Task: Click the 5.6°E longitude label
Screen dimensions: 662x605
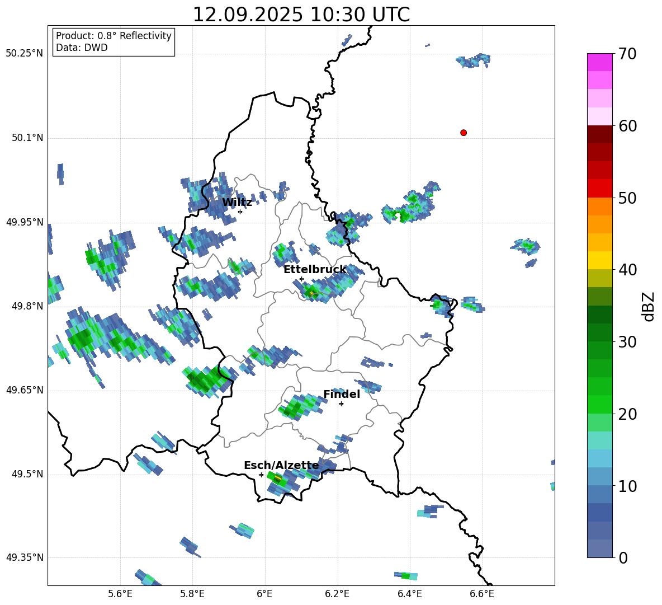Action: coord(120,594)
